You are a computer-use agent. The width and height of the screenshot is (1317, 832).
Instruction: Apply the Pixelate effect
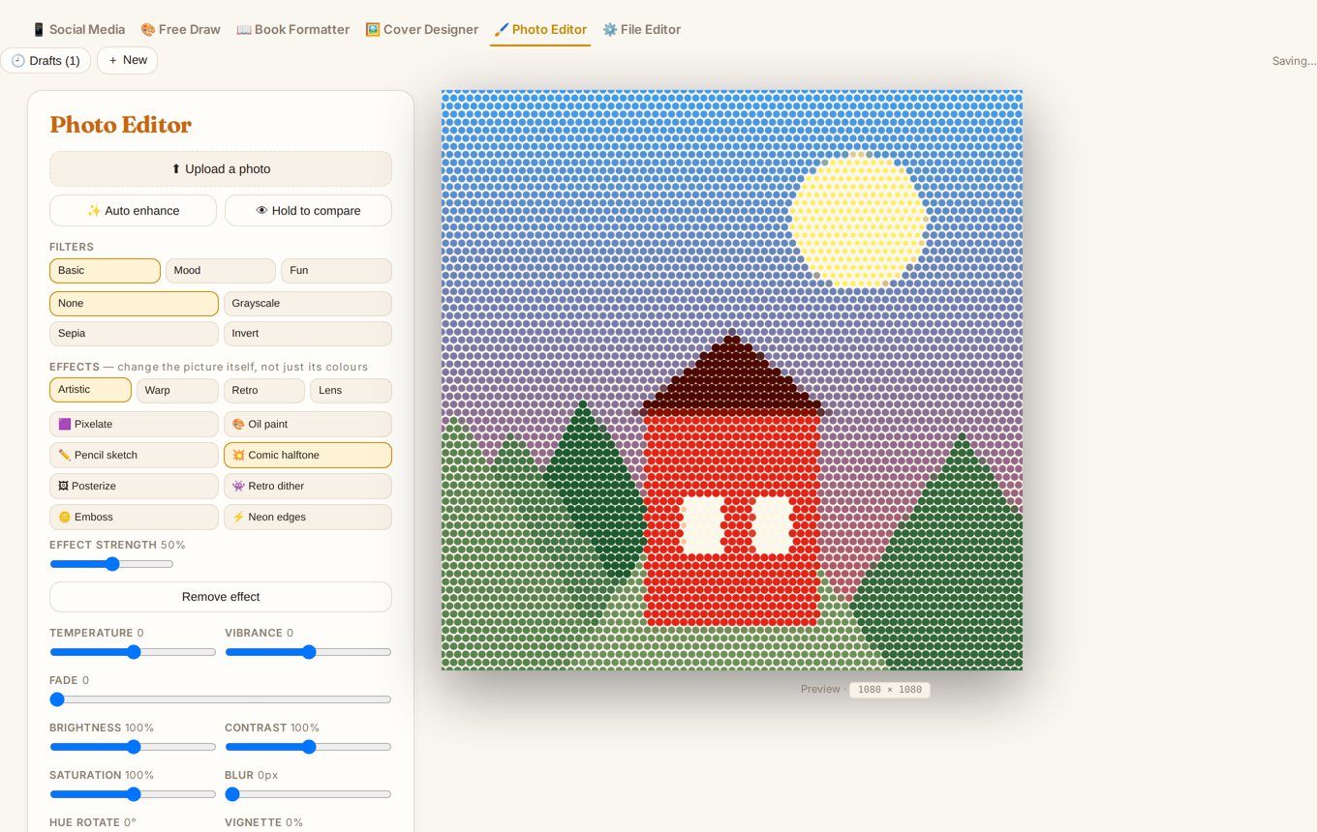point(134,425)
